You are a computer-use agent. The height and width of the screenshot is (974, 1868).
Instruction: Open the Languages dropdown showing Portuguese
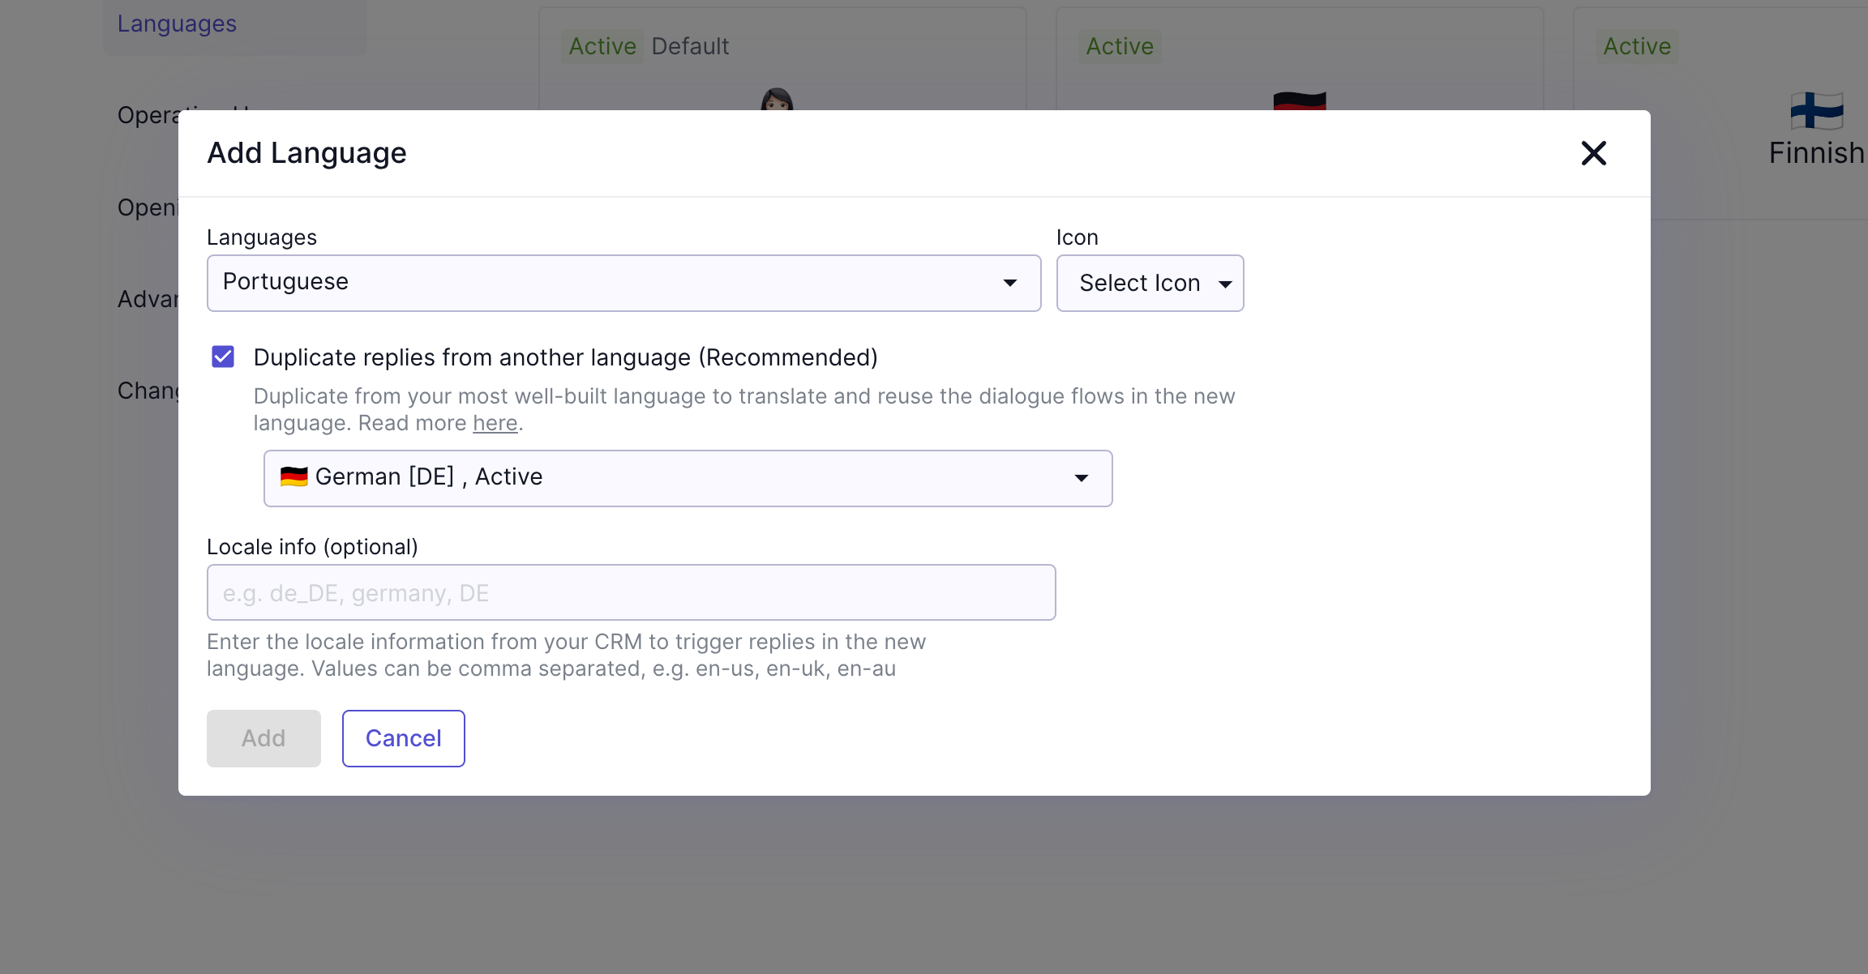(623, 283)
